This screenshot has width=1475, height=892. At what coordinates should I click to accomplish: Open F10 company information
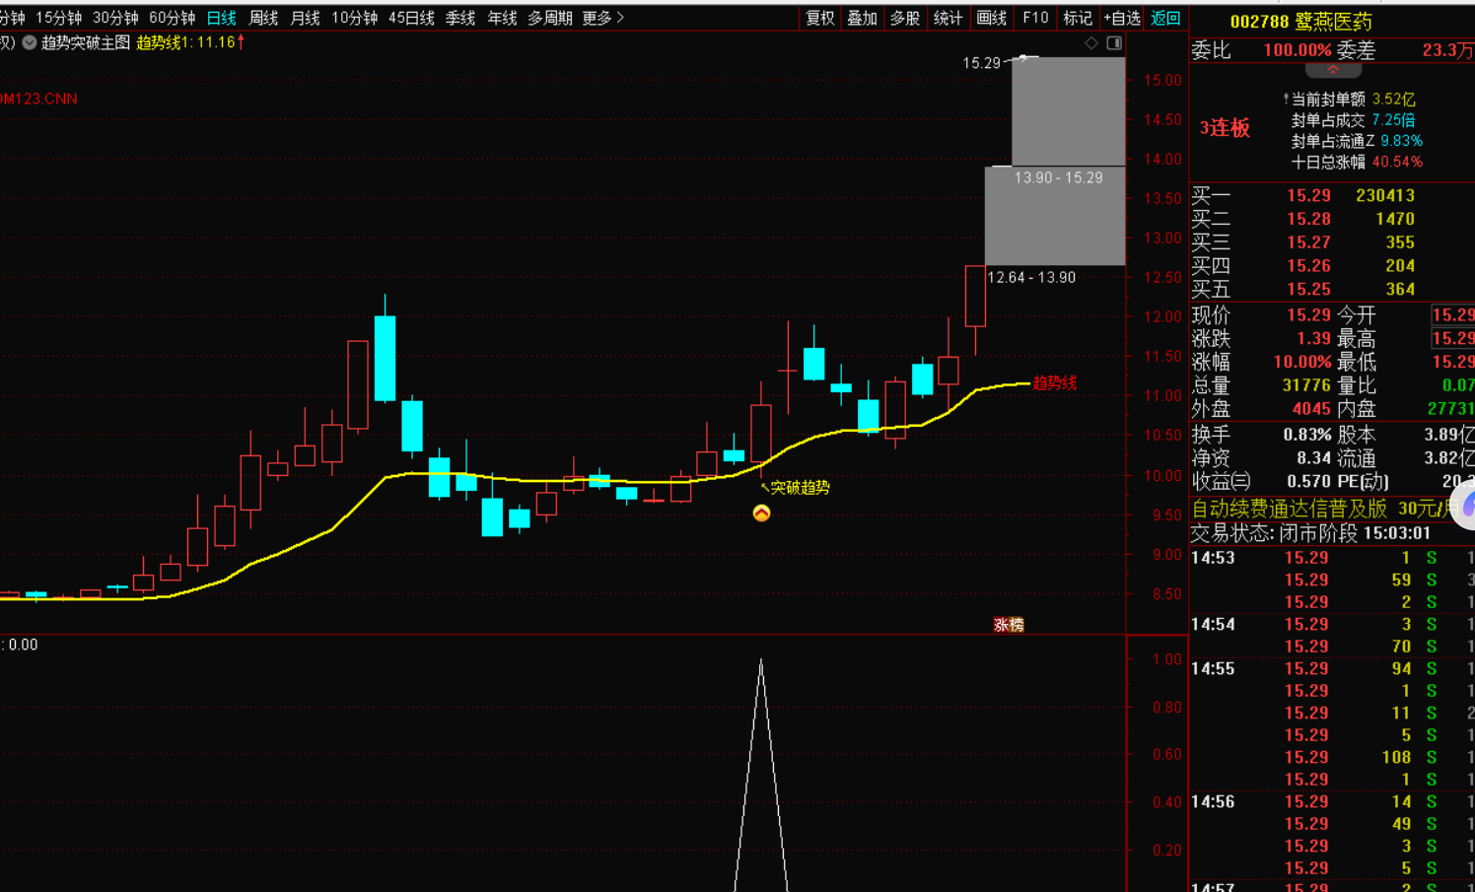click(x=1035, y=18)
